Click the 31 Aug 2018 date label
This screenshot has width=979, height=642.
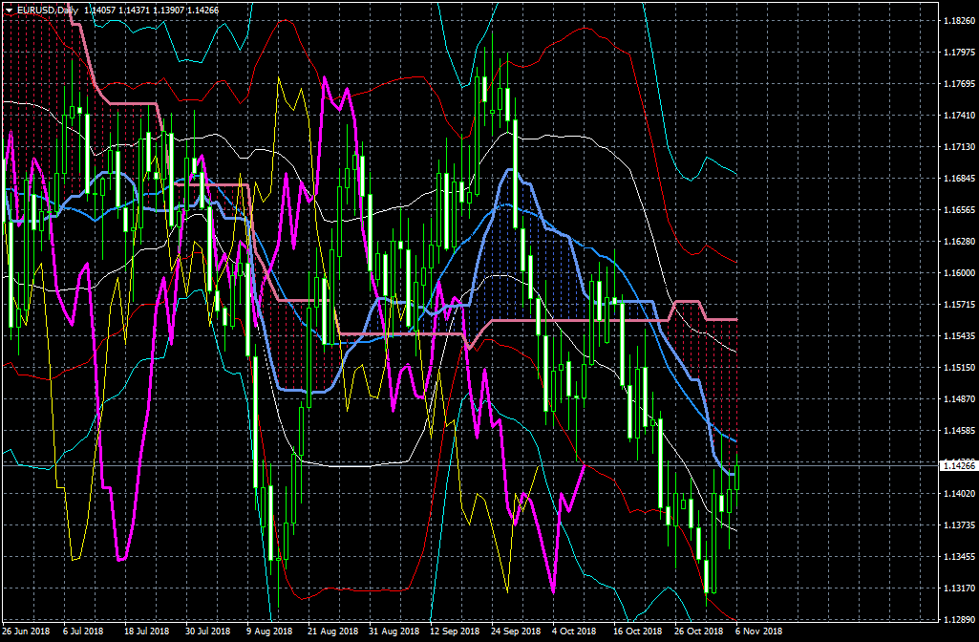(394, 631)
